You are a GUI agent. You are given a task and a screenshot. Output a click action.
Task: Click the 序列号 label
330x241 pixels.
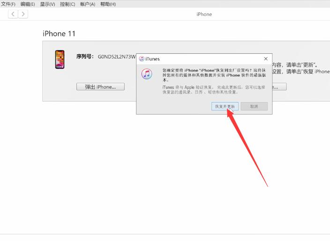click(85, 57)
